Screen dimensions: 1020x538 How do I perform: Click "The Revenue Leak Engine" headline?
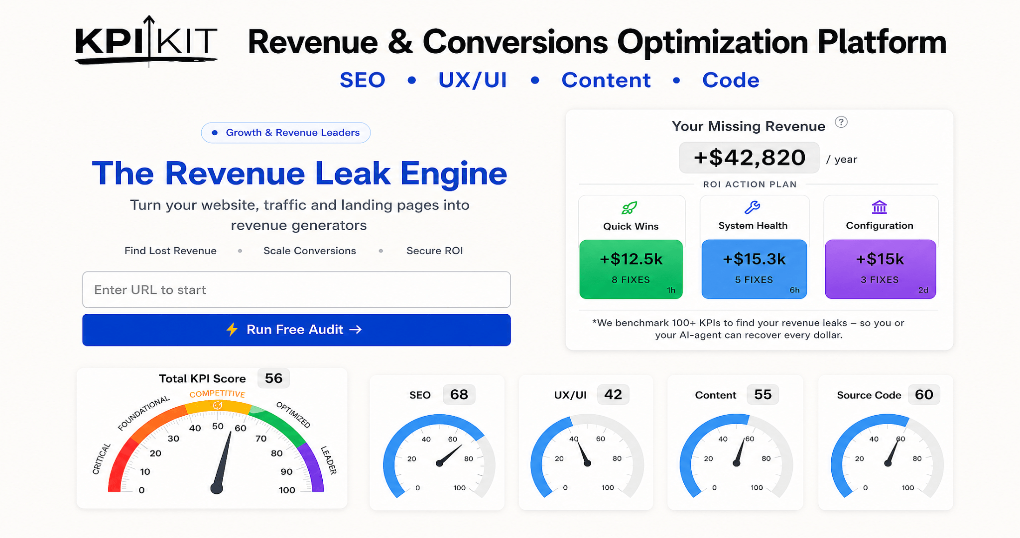click(299, 174)
